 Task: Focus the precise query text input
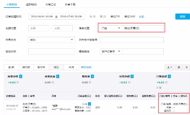(143, 51)
